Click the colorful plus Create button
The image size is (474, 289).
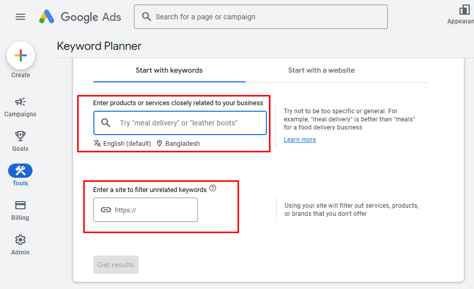point(21,55)
